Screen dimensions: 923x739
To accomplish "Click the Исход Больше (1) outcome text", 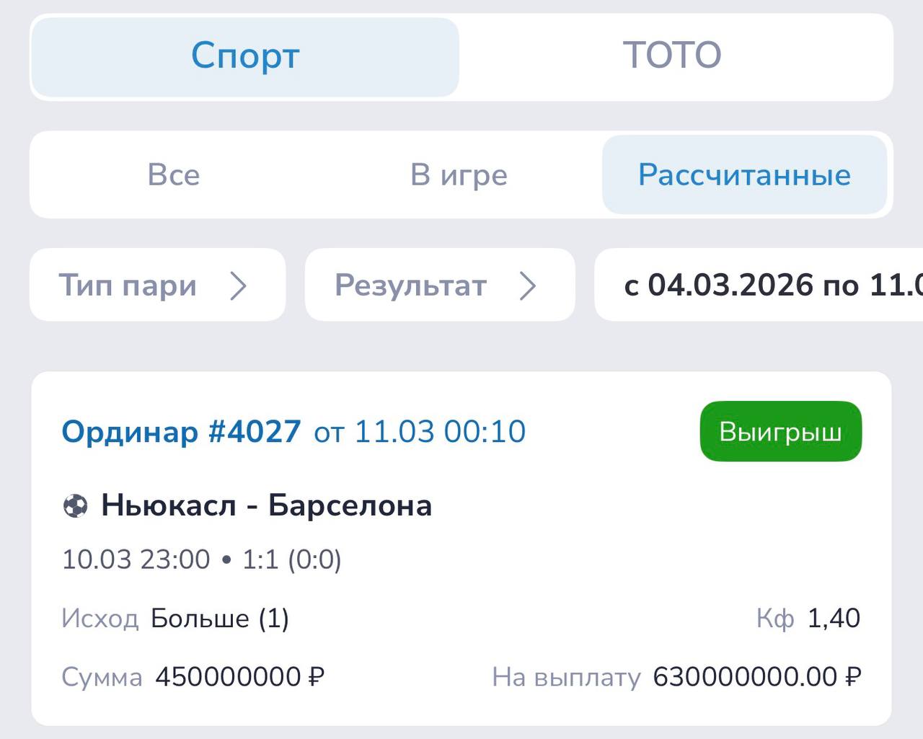I will point(219,619).
